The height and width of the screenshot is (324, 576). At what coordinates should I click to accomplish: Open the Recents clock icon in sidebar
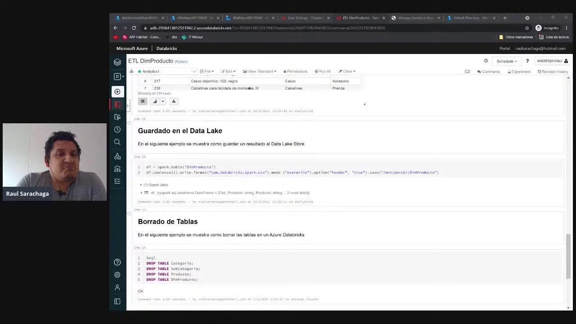click(117, 130)
